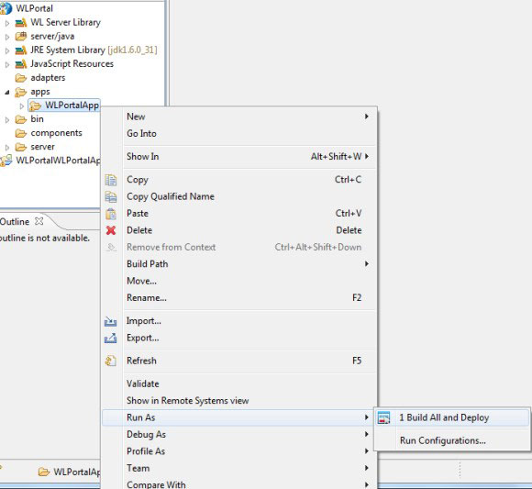Expand the WL Server Library node
This screenshot has height=489, width=532.
pos(7,24)
